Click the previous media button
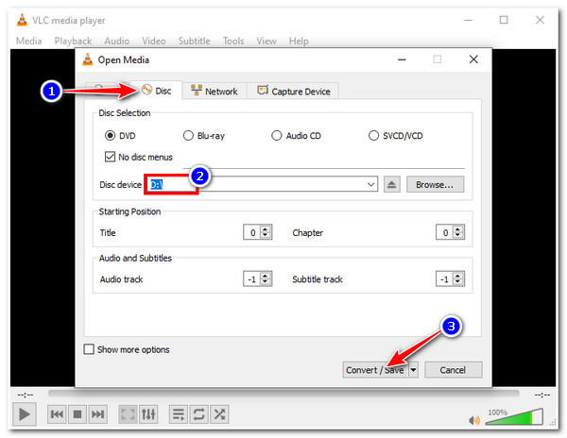The width and height of the screenshot is (567, 438). click(57, 413)
